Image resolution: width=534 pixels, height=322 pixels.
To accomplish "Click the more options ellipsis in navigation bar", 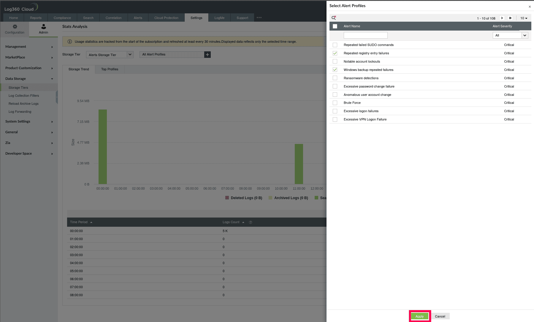I will tap(259, 18).
